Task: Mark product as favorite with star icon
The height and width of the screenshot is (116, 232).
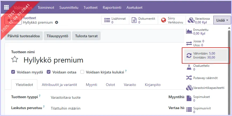Action: click(15, 60)
